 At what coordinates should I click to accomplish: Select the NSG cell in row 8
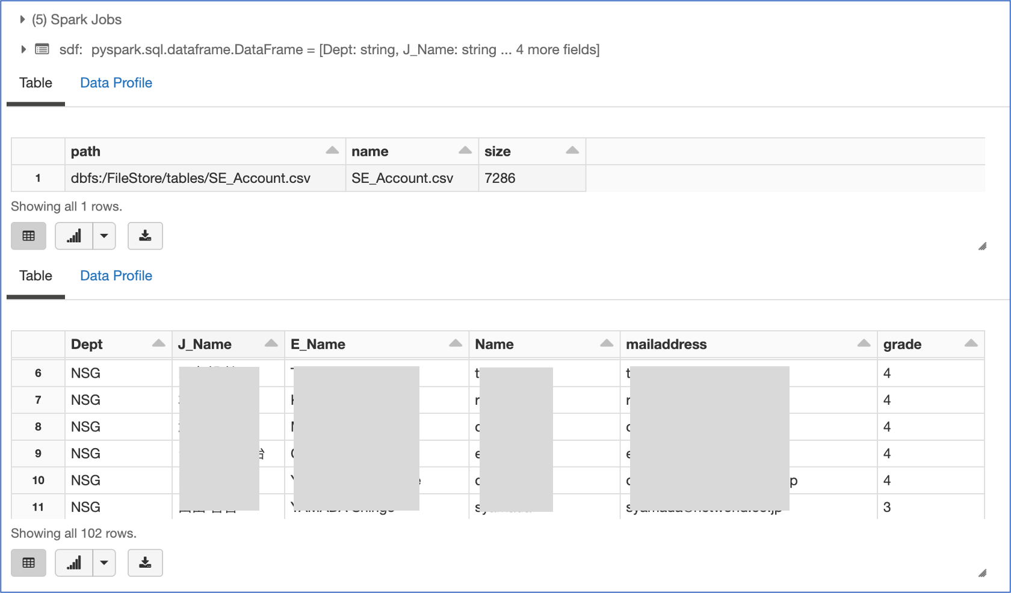point(119,427)
